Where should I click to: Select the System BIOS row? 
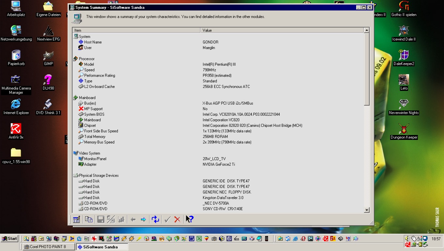[x=218, y=114]
